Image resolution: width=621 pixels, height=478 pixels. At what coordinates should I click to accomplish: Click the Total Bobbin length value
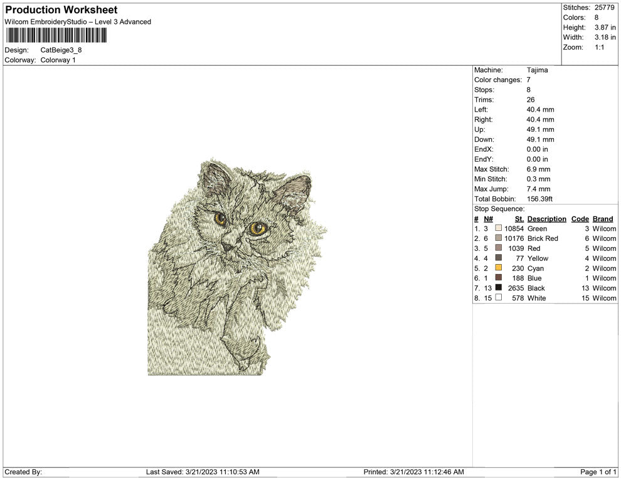pyautogui.click(x=540, y=198)
